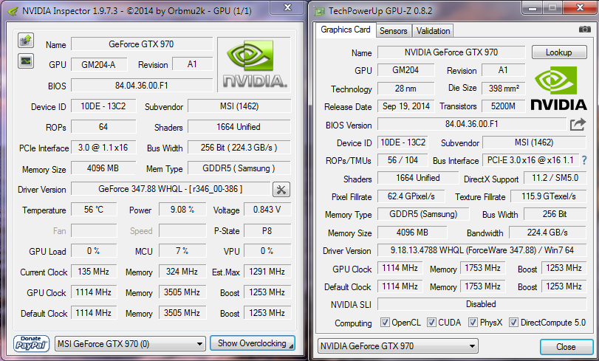Toggle the CUDA checkbox

(x=431, y=323)
